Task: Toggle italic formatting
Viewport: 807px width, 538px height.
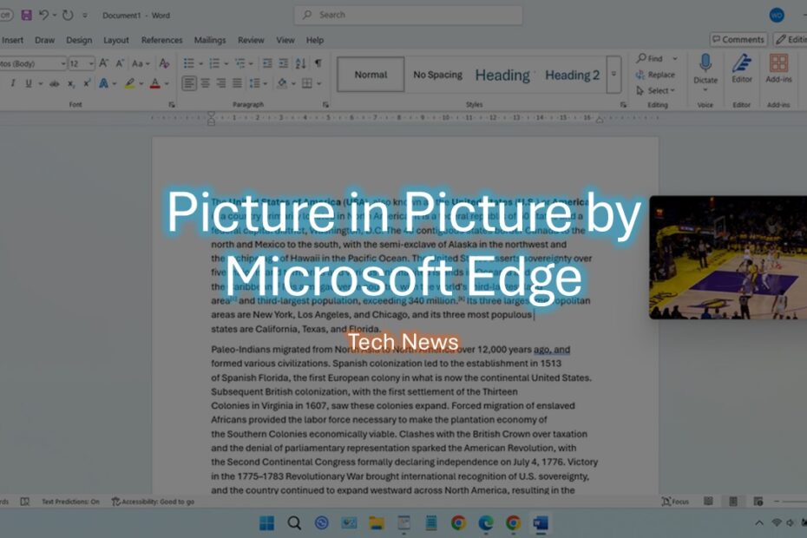Action: click(x=13, y=83)
